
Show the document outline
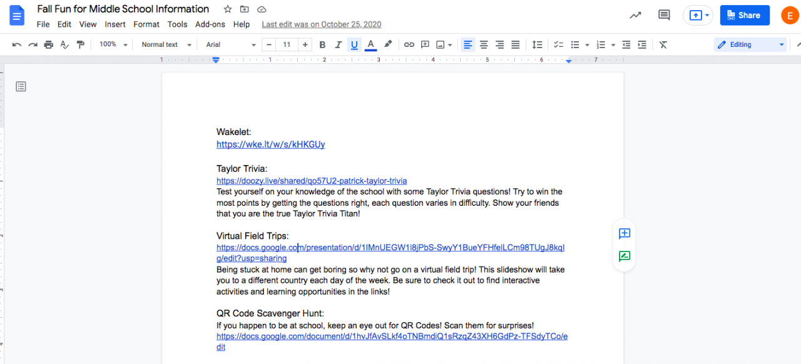tap(21, 86)
